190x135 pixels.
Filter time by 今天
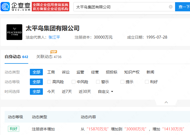tap(51, 92)
